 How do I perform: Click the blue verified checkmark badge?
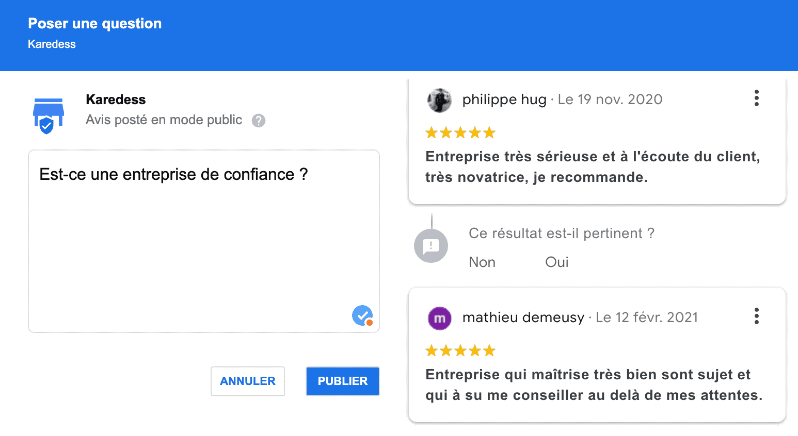[362, 315]
